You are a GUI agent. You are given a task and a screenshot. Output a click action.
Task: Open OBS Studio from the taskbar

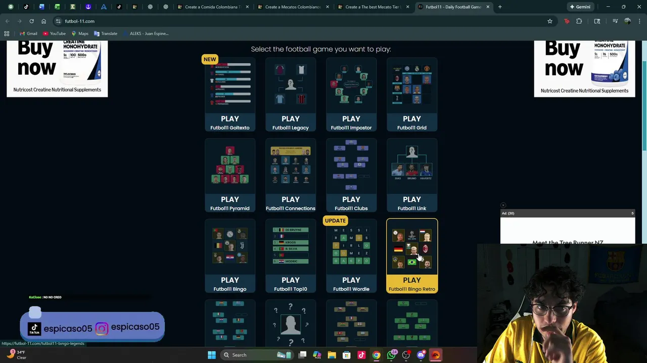(x=406, y=355)
